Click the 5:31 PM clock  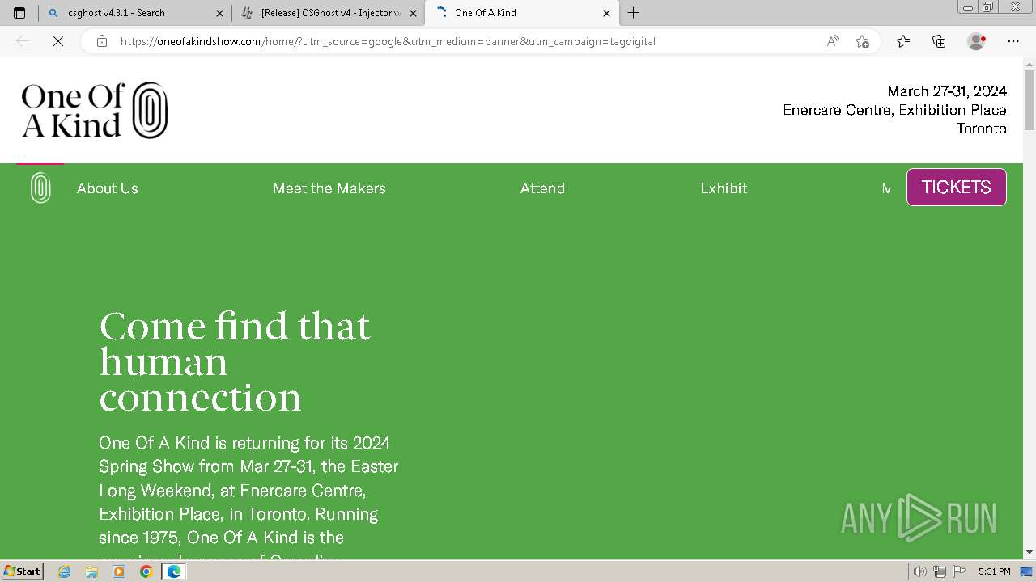click(x=994, y=571)
